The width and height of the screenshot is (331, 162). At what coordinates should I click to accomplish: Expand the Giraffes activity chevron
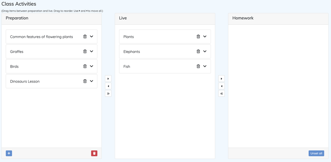(x=92, y=51)
